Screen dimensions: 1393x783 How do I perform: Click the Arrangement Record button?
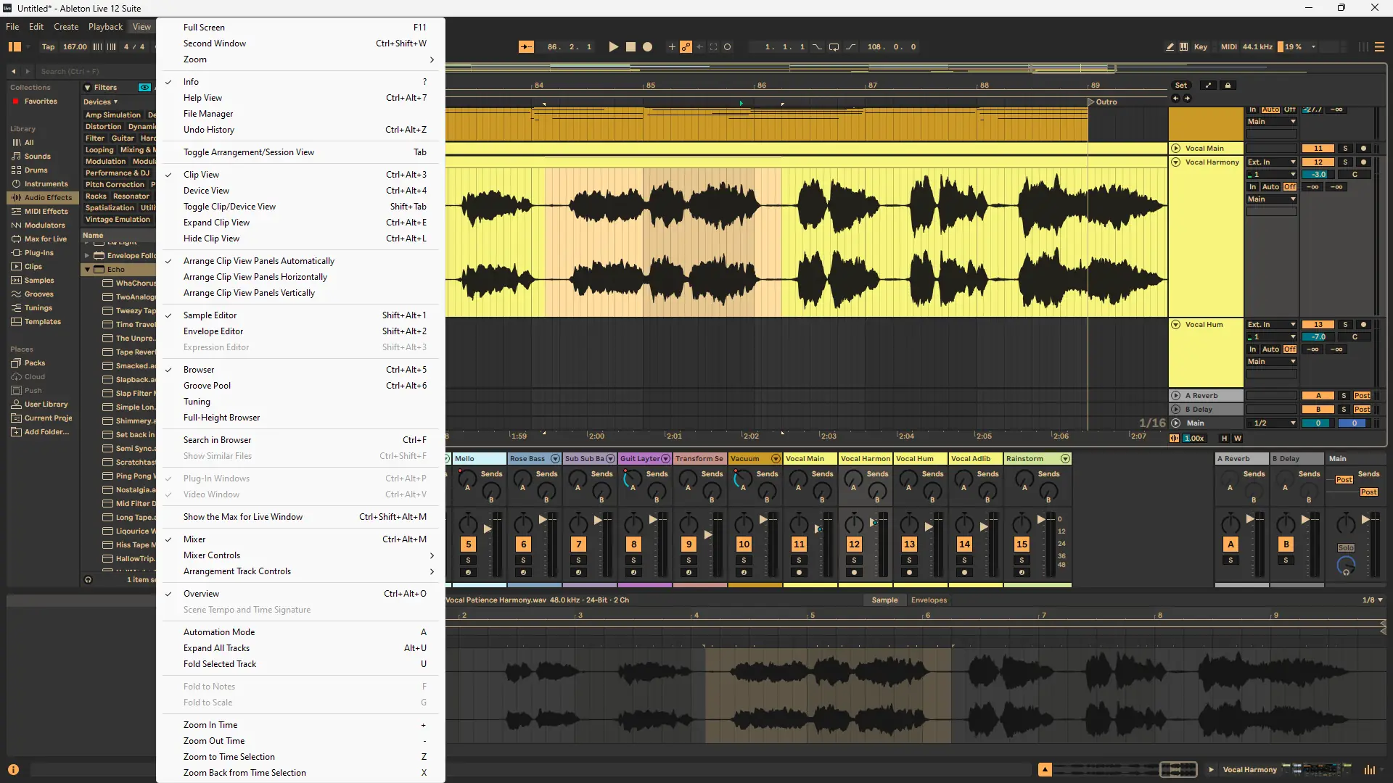(647, 47)
